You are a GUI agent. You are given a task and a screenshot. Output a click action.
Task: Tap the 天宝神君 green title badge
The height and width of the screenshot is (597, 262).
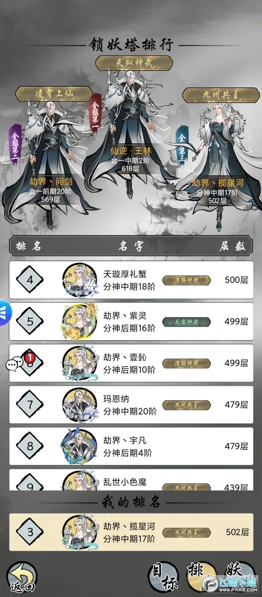click(186, 322)
